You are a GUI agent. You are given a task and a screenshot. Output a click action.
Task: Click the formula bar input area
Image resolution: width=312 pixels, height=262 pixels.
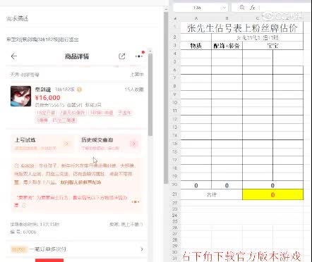coord(284,8)
